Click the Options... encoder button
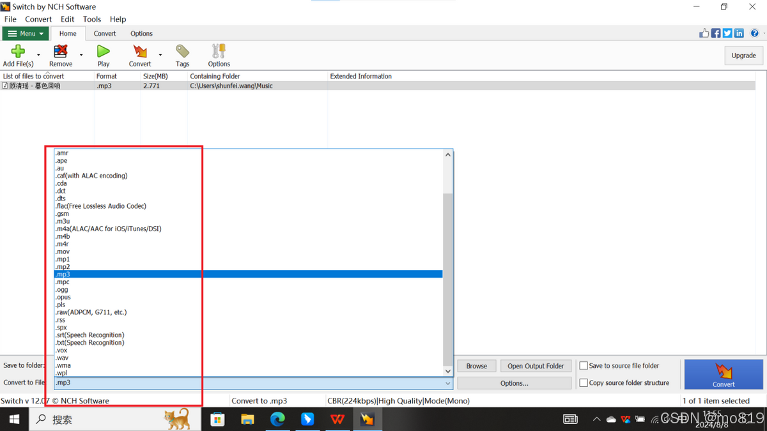Viewport: 767px width, 431px height. 514,383
